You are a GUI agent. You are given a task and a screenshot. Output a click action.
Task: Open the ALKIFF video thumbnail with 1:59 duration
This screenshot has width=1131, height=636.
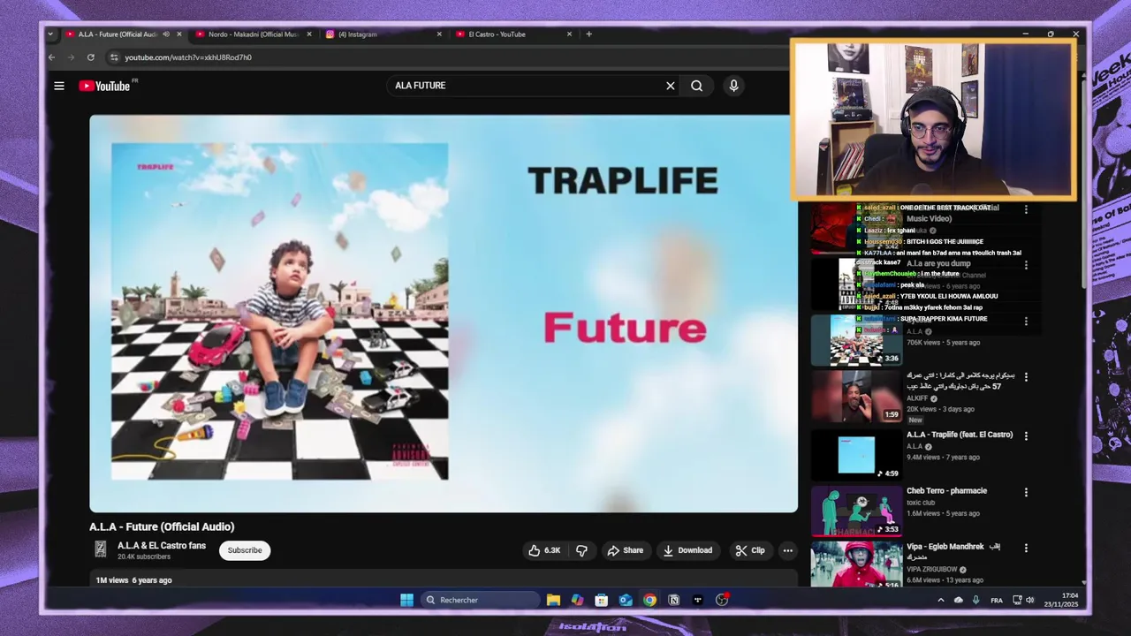pyautogui.click(x=857, y=396)
